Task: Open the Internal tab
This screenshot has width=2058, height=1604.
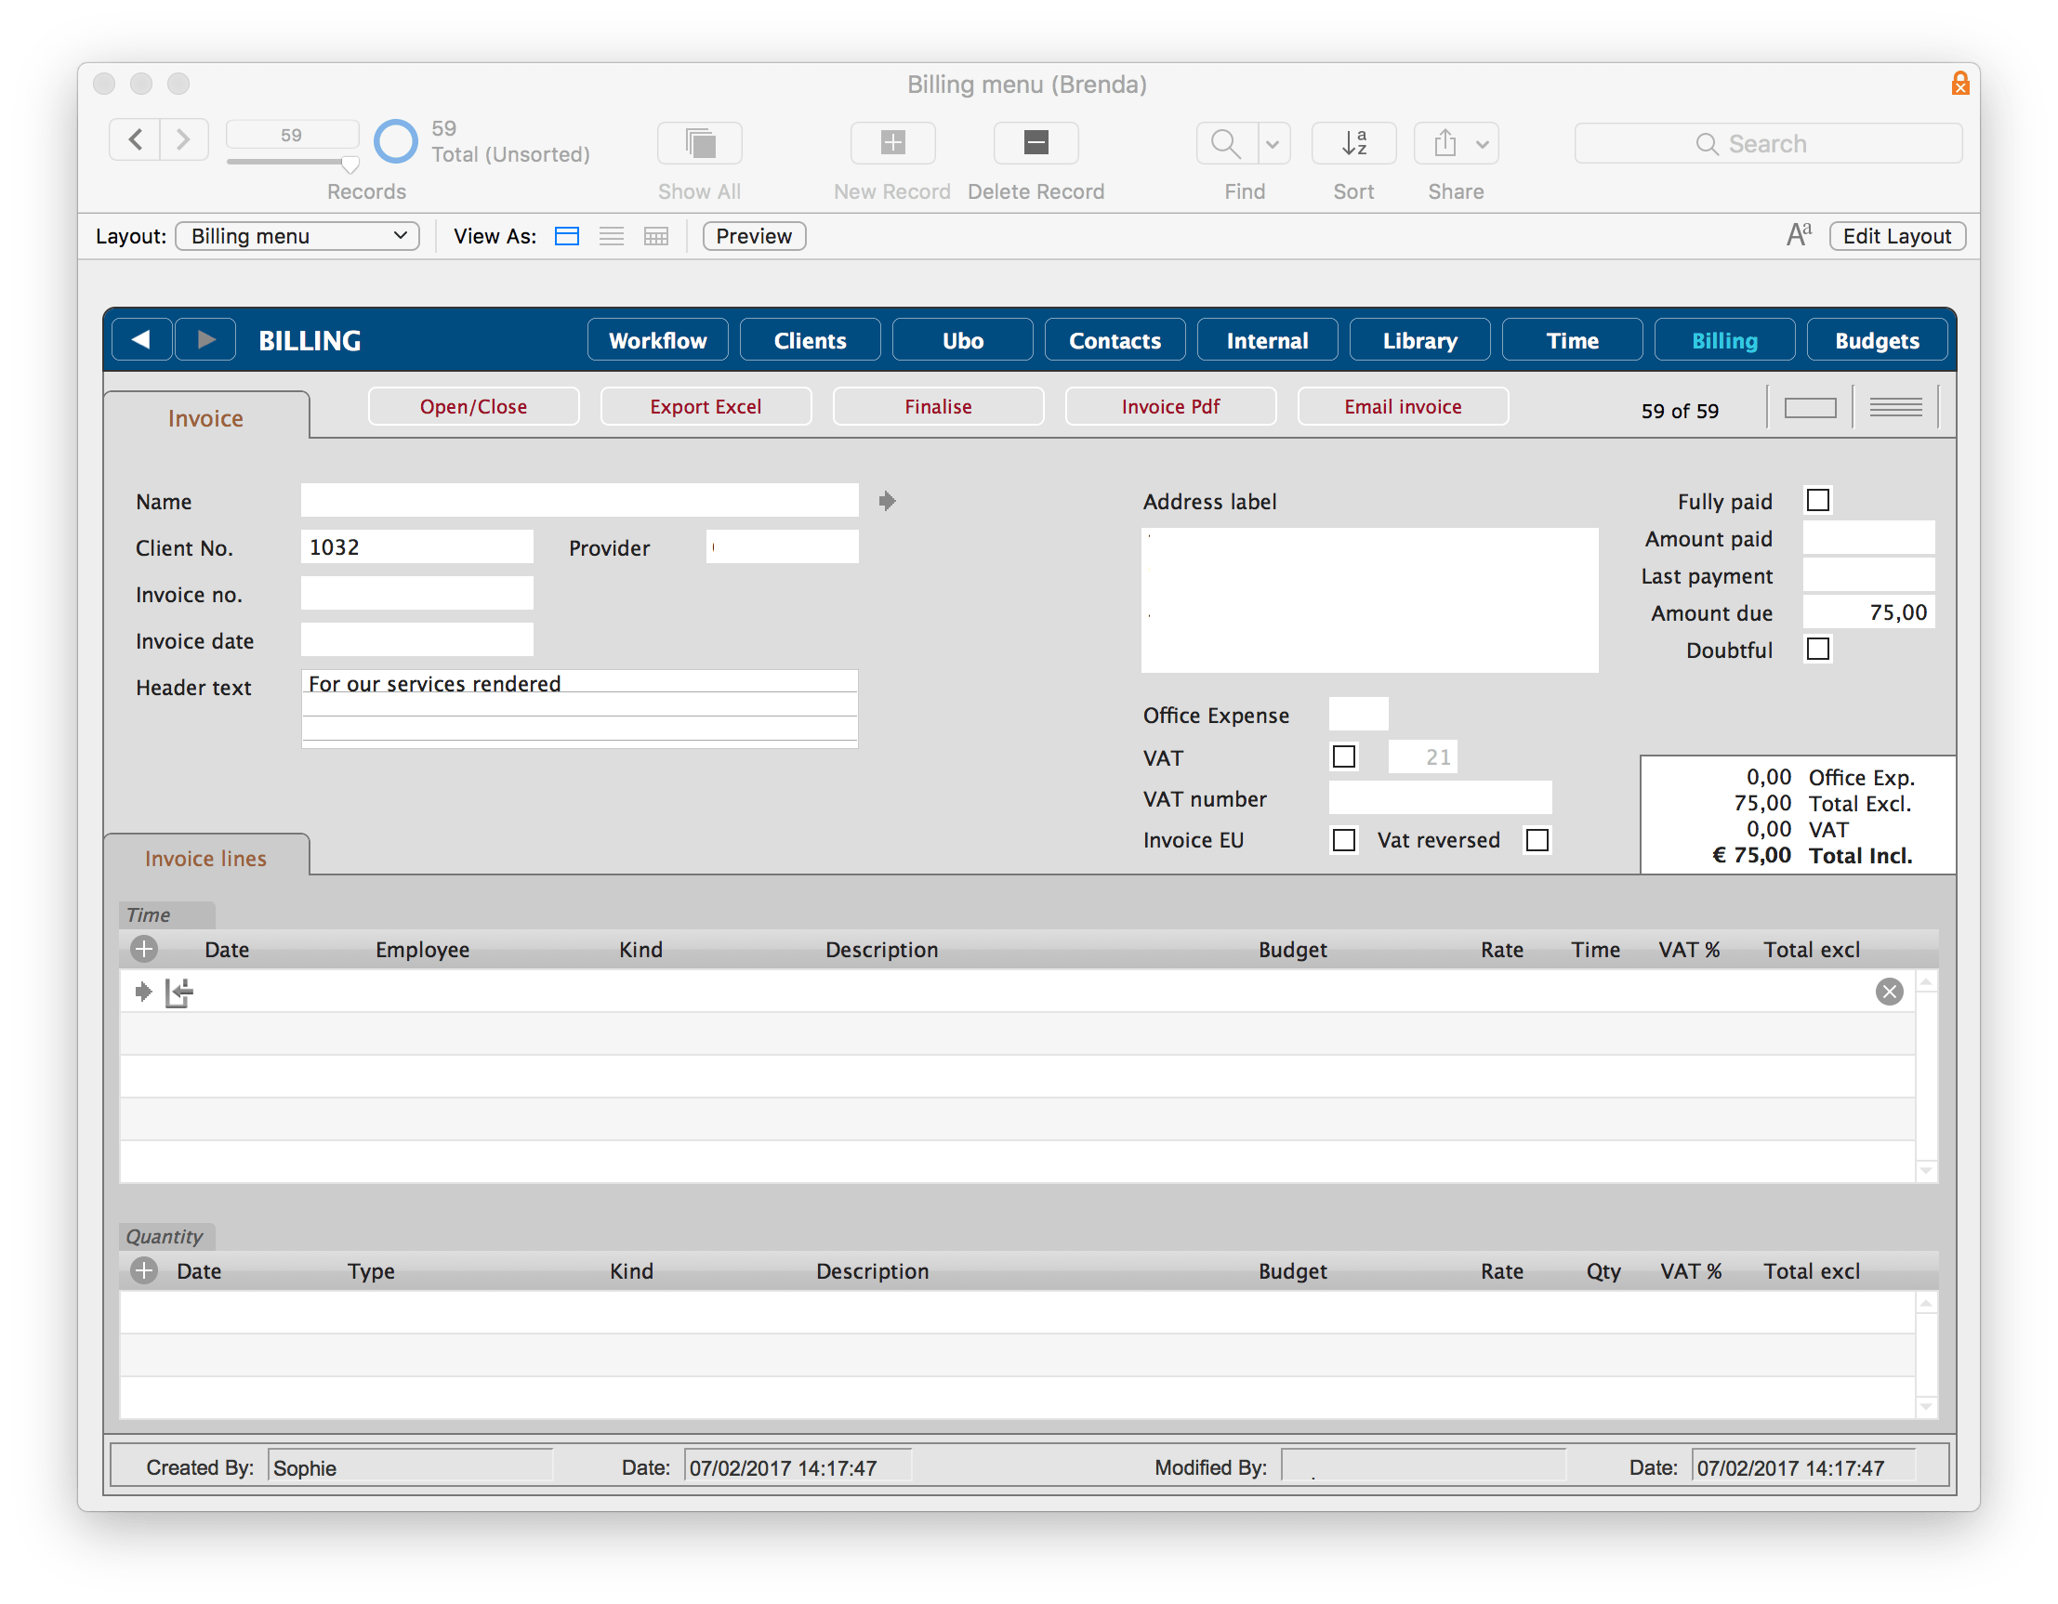Action: [x=1266, y=340]
